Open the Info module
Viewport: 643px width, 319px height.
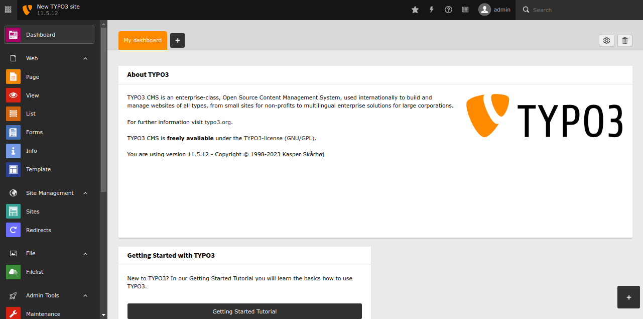coord(50,151)
